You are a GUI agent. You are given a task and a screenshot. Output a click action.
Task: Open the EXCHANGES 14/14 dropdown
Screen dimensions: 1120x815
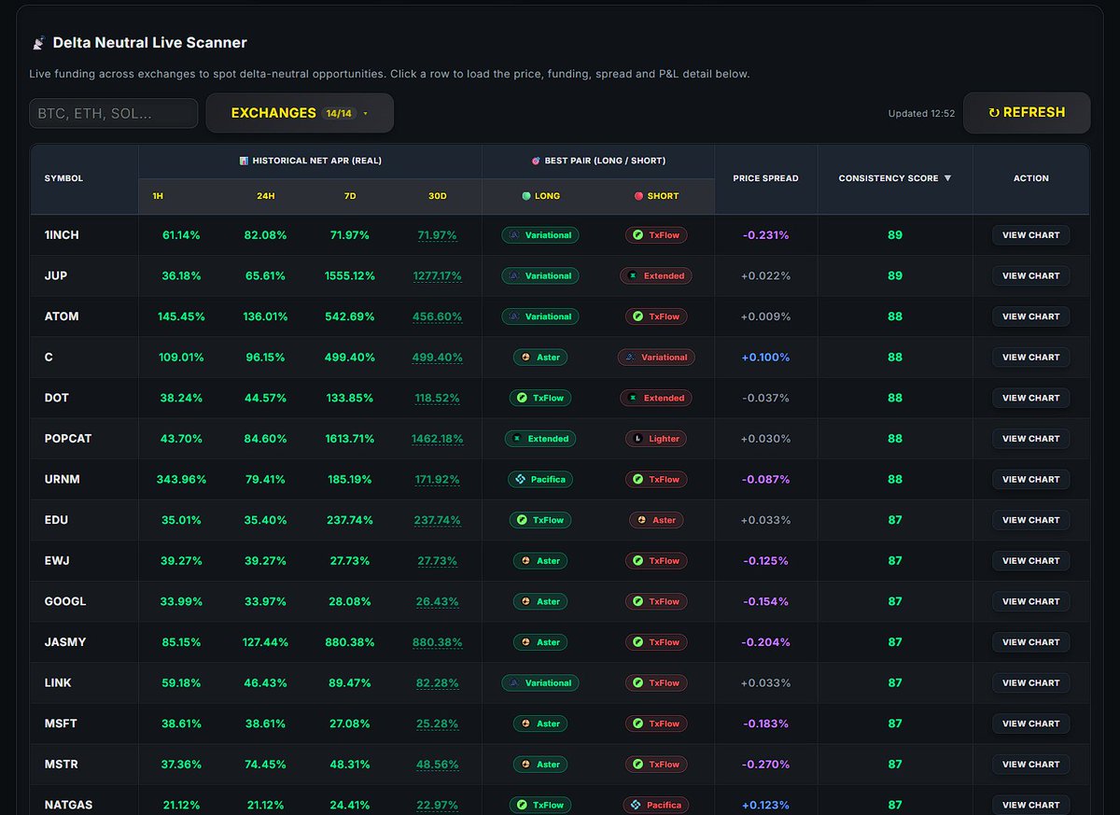tap(300, 113)
